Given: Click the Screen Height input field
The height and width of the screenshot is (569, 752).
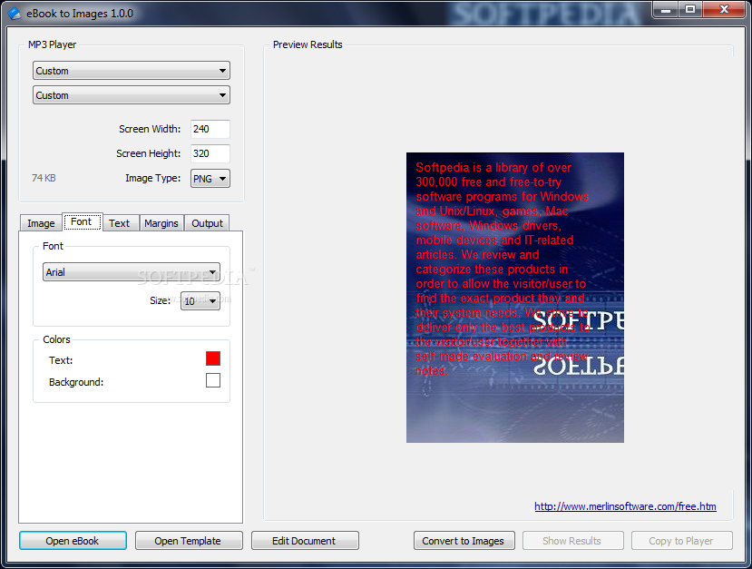Looking at the screenshot, I should click(210, 153).
